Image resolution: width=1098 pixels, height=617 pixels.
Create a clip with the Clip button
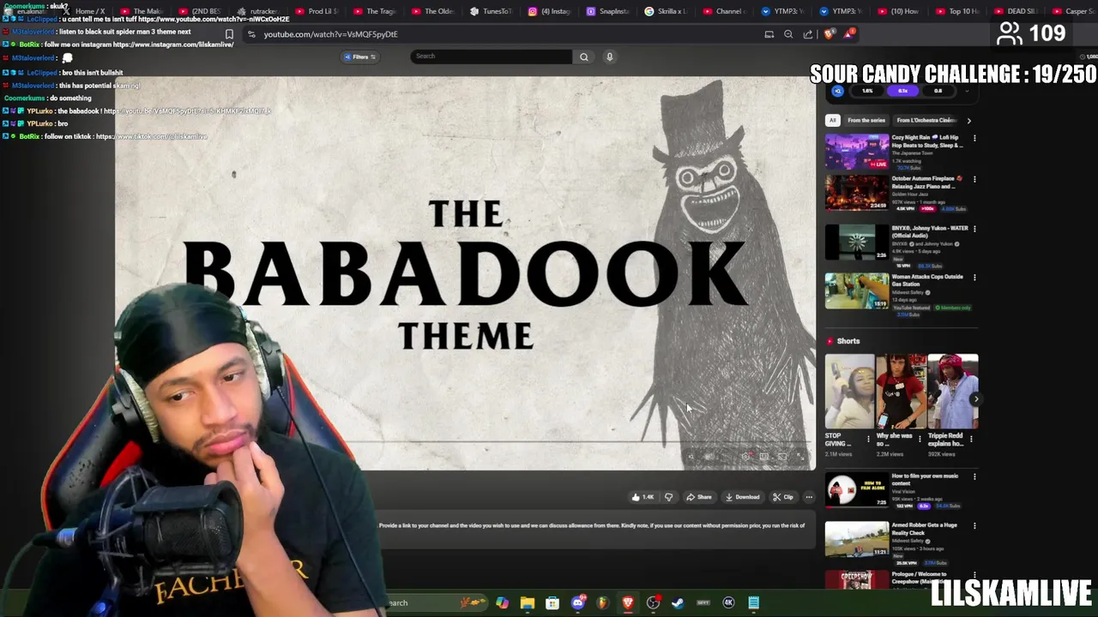point(783,497)
